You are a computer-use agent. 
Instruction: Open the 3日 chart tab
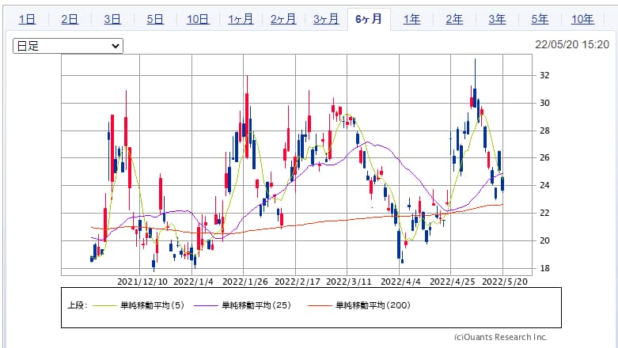click(x=112, y=19)
